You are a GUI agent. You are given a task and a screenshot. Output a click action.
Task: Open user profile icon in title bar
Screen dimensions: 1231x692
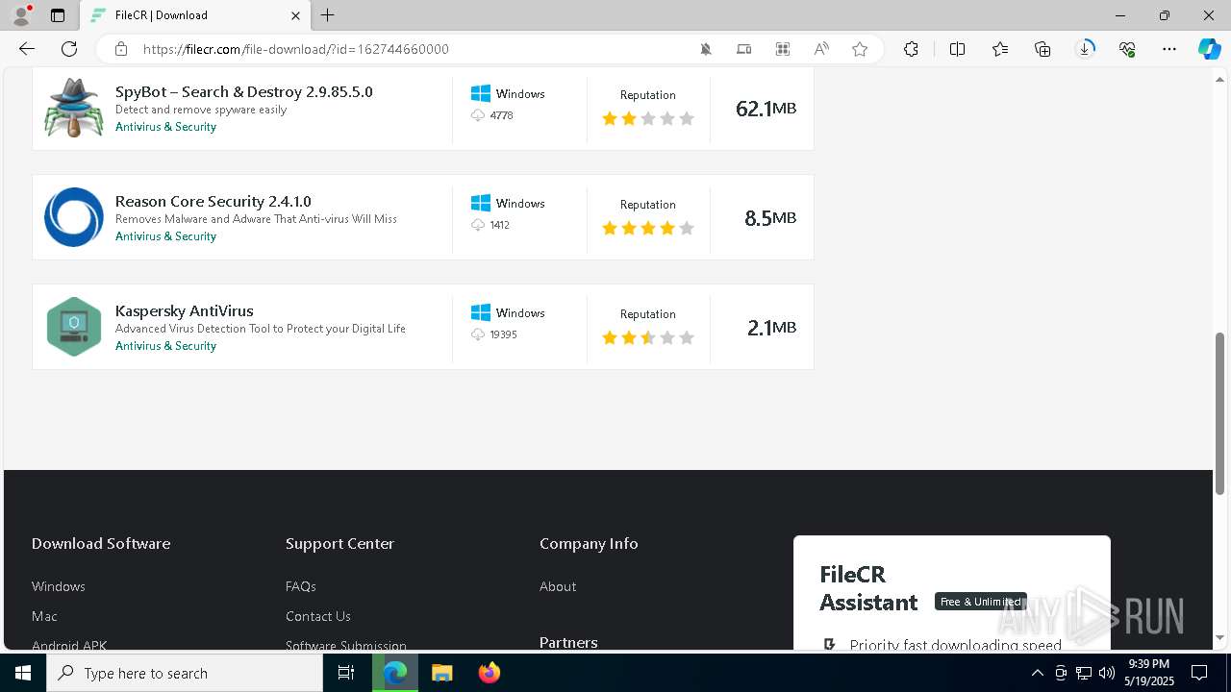(21, 15)
